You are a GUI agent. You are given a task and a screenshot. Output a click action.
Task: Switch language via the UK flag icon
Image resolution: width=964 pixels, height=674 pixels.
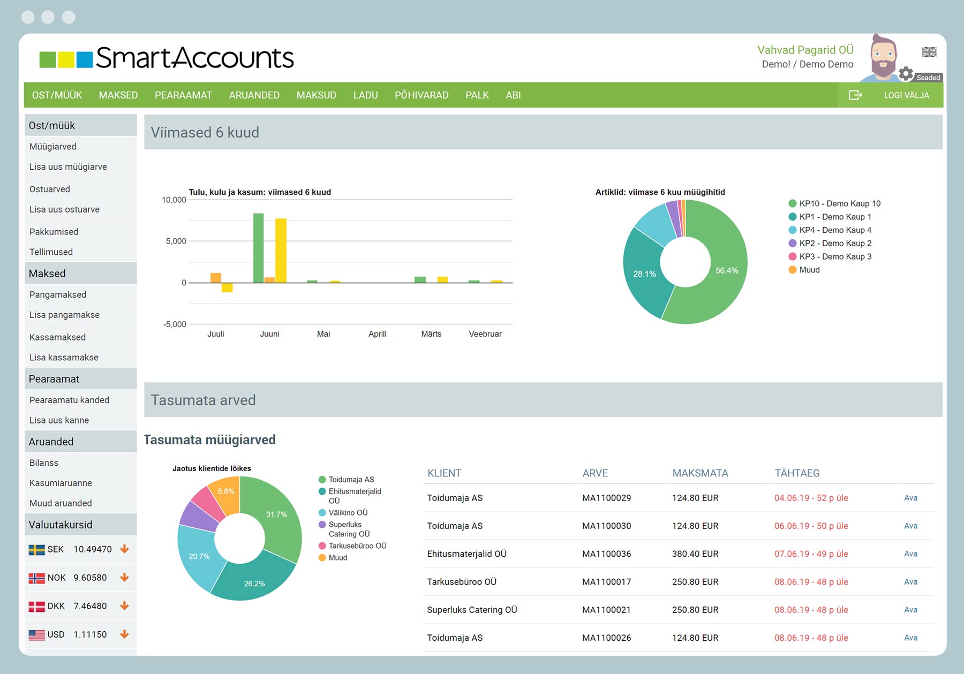pos(929,52)
